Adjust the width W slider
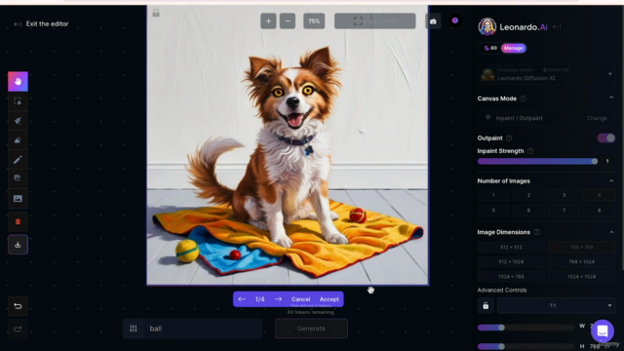Viewport: 624px width, 351px height. click(x=526, y=328)
